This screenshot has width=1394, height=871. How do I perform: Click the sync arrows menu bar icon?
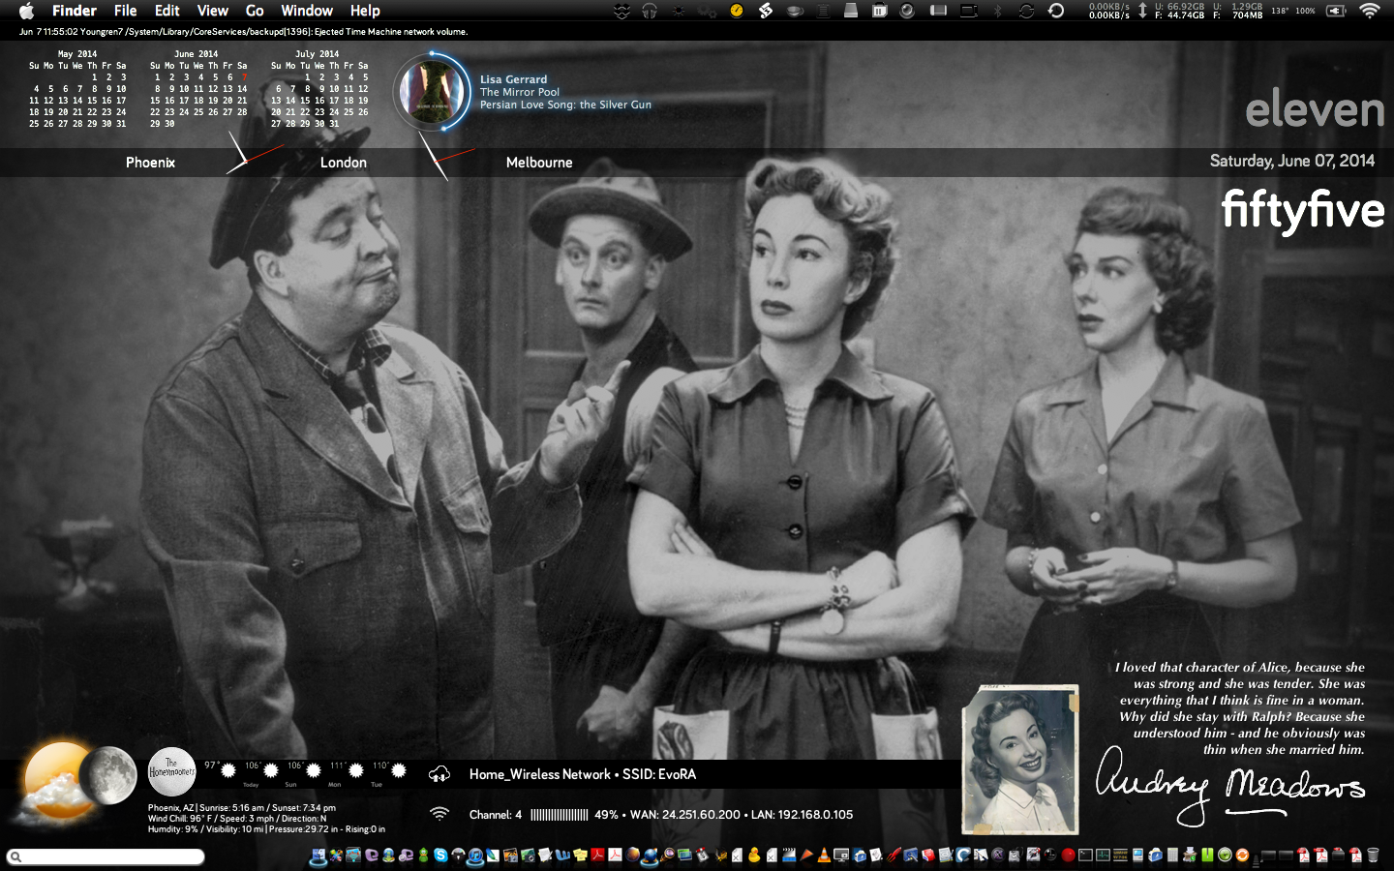1026,11
